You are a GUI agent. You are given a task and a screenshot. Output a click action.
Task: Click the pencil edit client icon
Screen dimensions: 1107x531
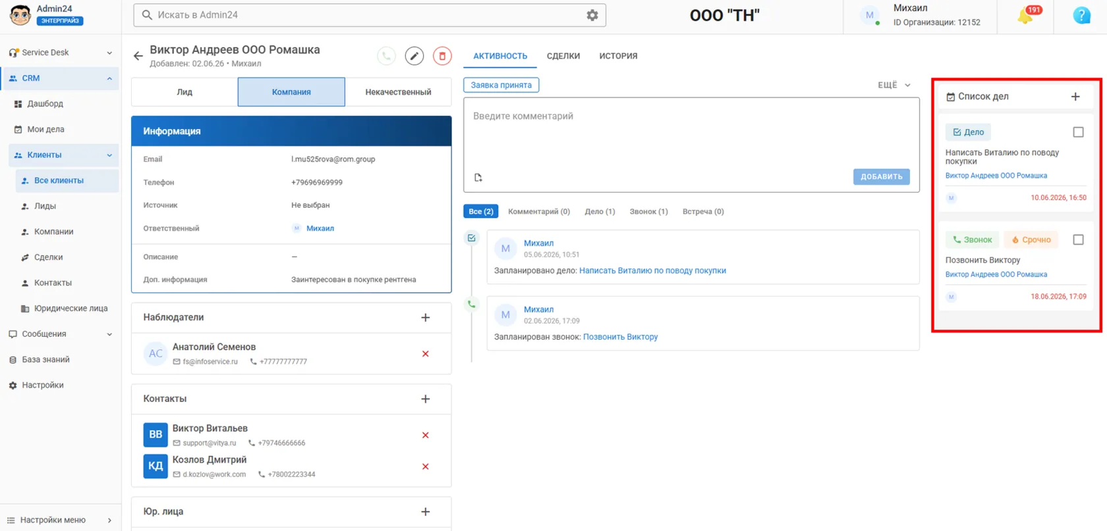point(414,56)
